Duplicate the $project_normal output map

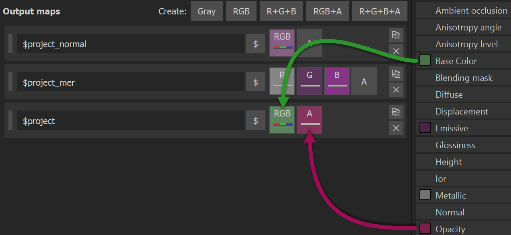pos(396,36)
